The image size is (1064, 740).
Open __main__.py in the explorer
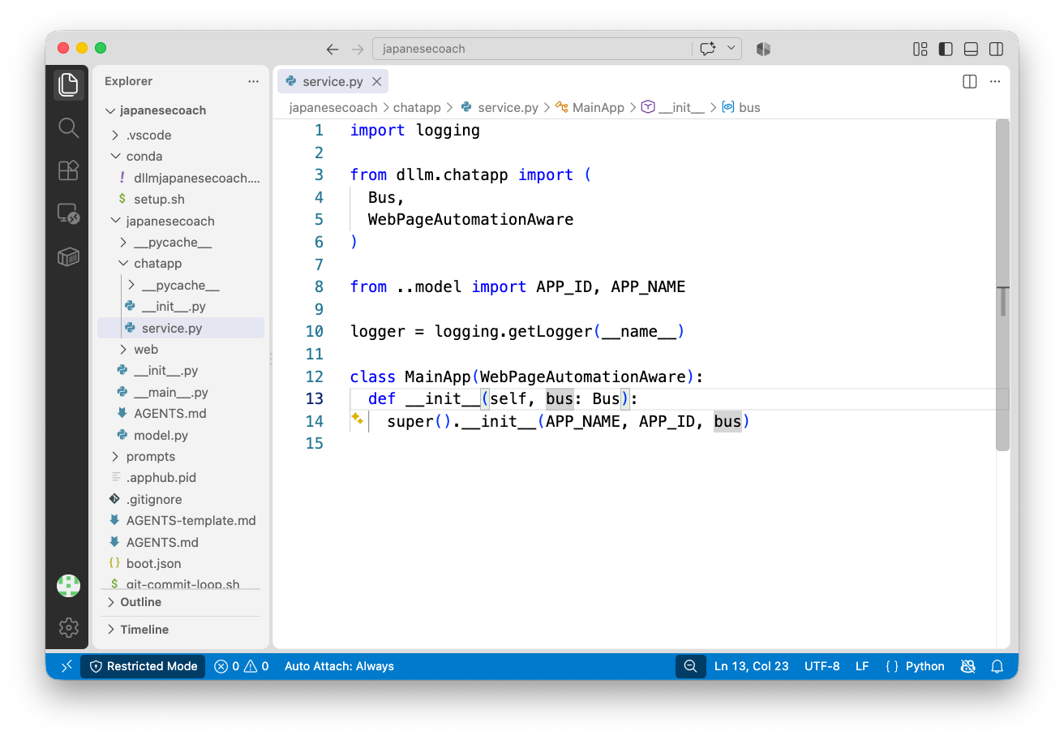pos(170,392)
